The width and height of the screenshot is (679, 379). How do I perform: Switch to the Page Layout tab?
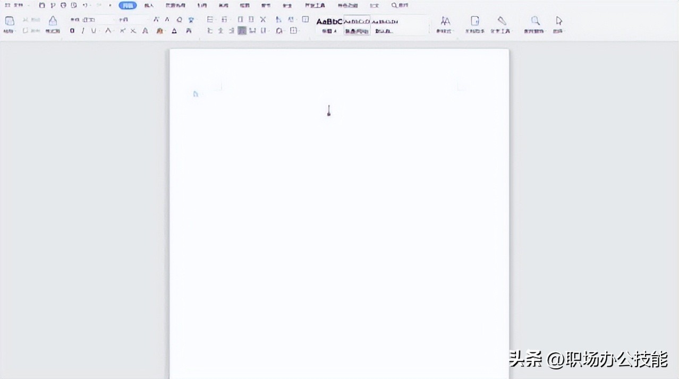click(x=175, y=5)
